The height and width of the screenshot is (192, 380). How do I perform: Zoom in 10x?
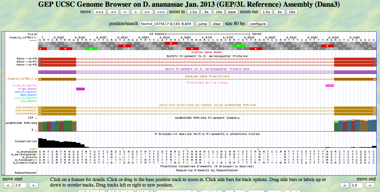tap(218, 12)
